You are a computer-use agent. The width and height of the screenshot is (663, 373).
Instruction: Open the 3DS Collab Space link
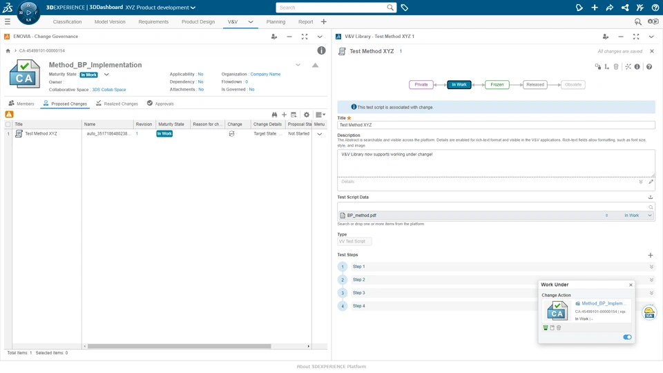click(109, 90)
